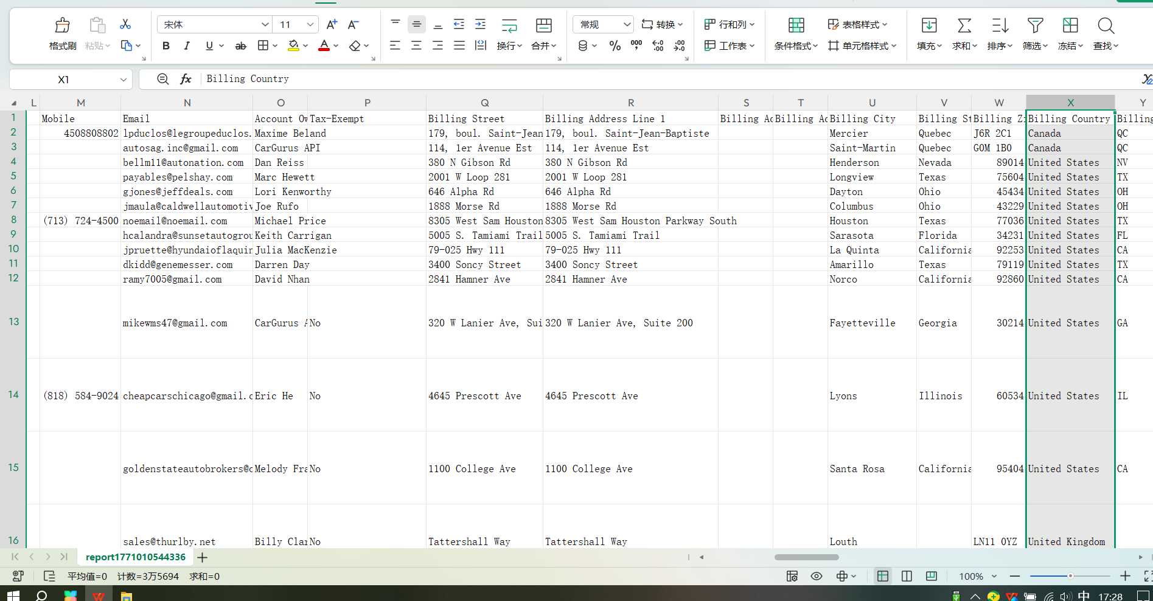This screenshot has width=1153, height=601.
Task: Open the Windows Start menu
Action: click(13, 595)
